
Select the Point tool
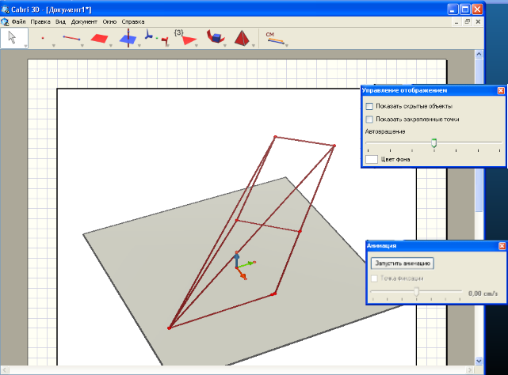pyautogui.click(x=42, y=37)
